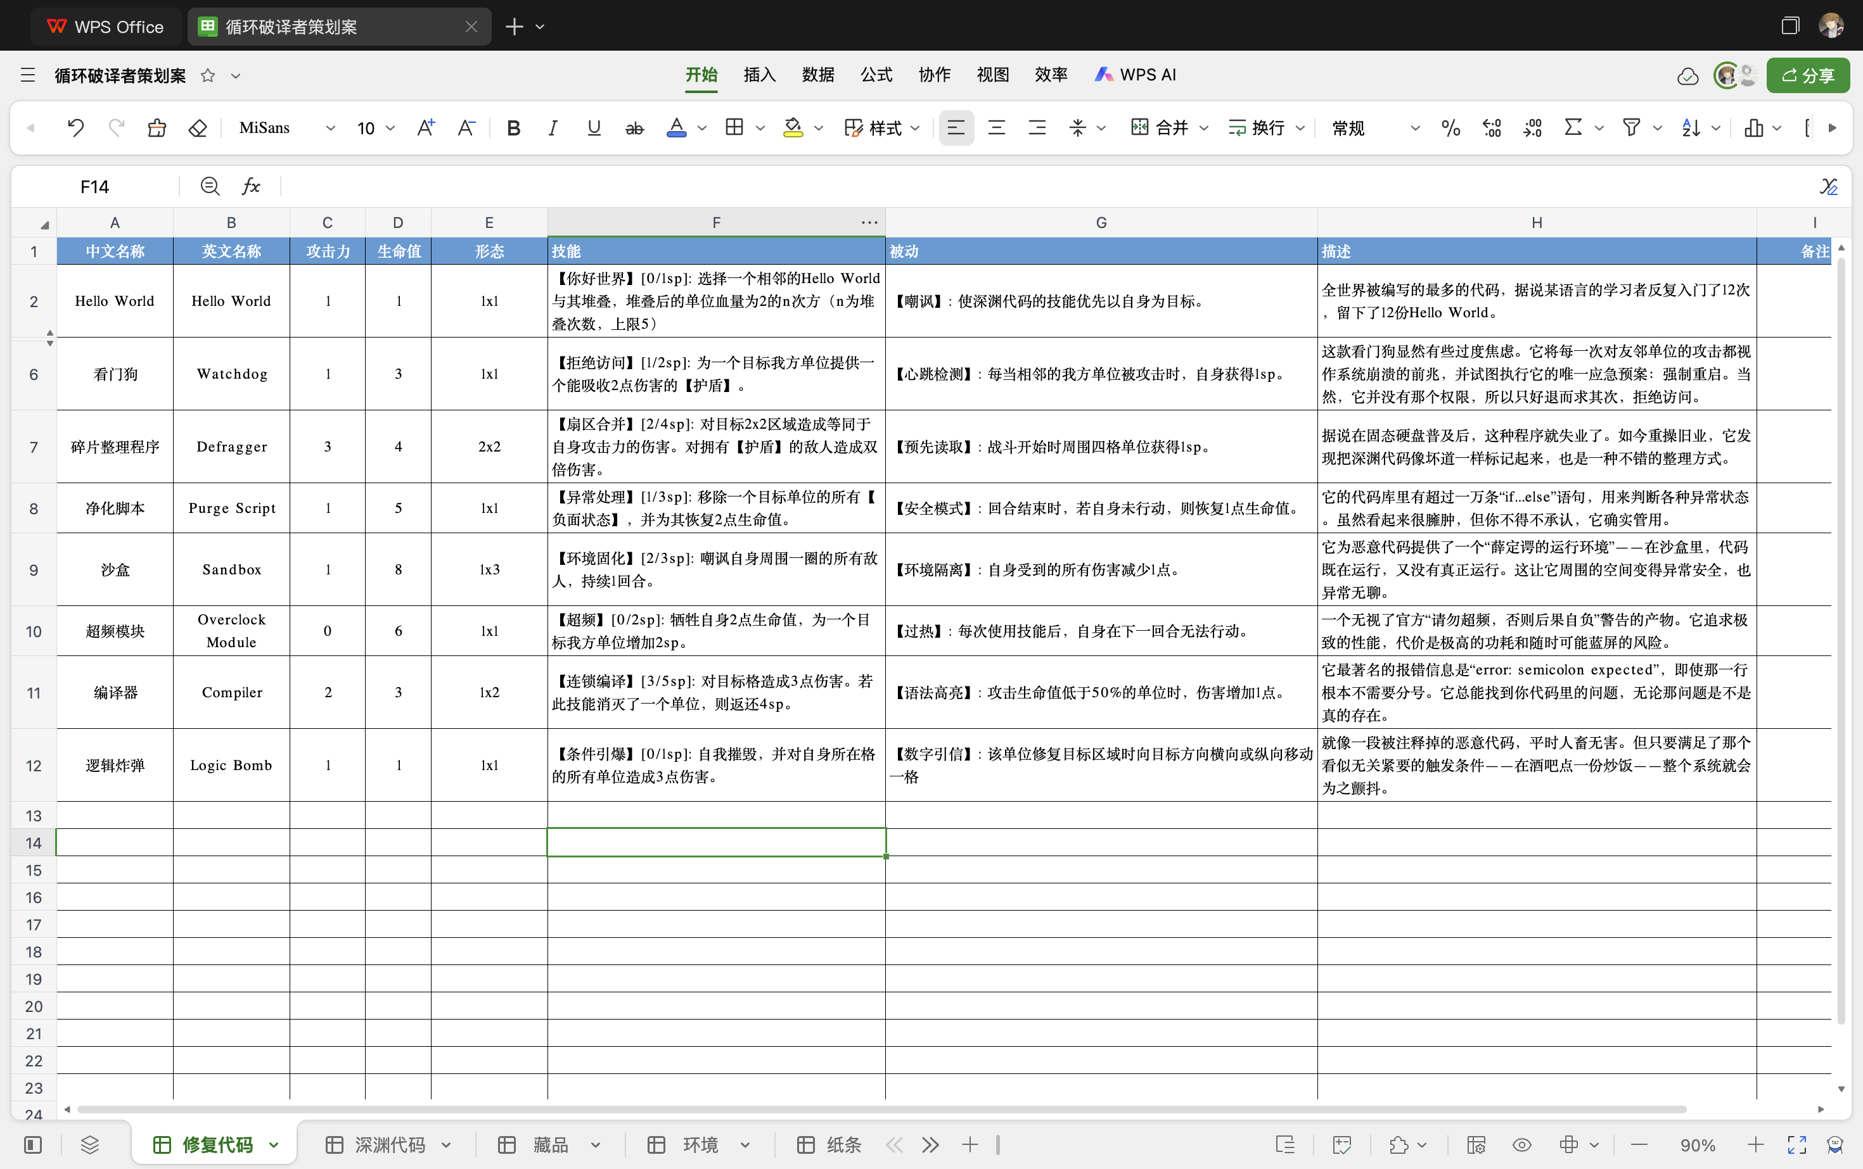Click the F14 cell name box
Screen dimensions: 1863x1169
tap(94, 186)
